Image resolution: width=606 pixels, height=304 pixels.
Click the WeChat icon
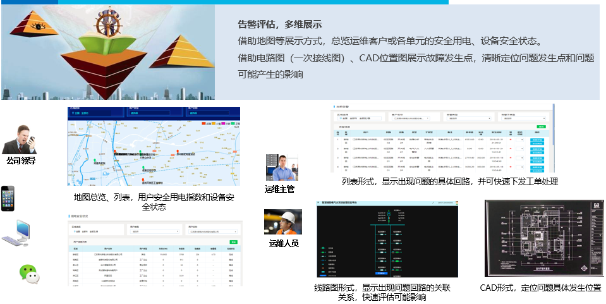[28, 273]
